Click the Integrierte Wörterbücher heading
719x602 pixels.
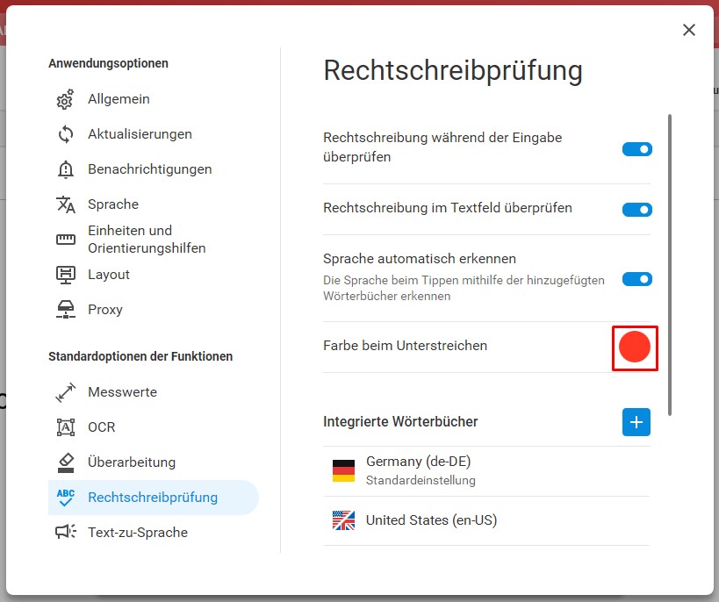[400, 422]
